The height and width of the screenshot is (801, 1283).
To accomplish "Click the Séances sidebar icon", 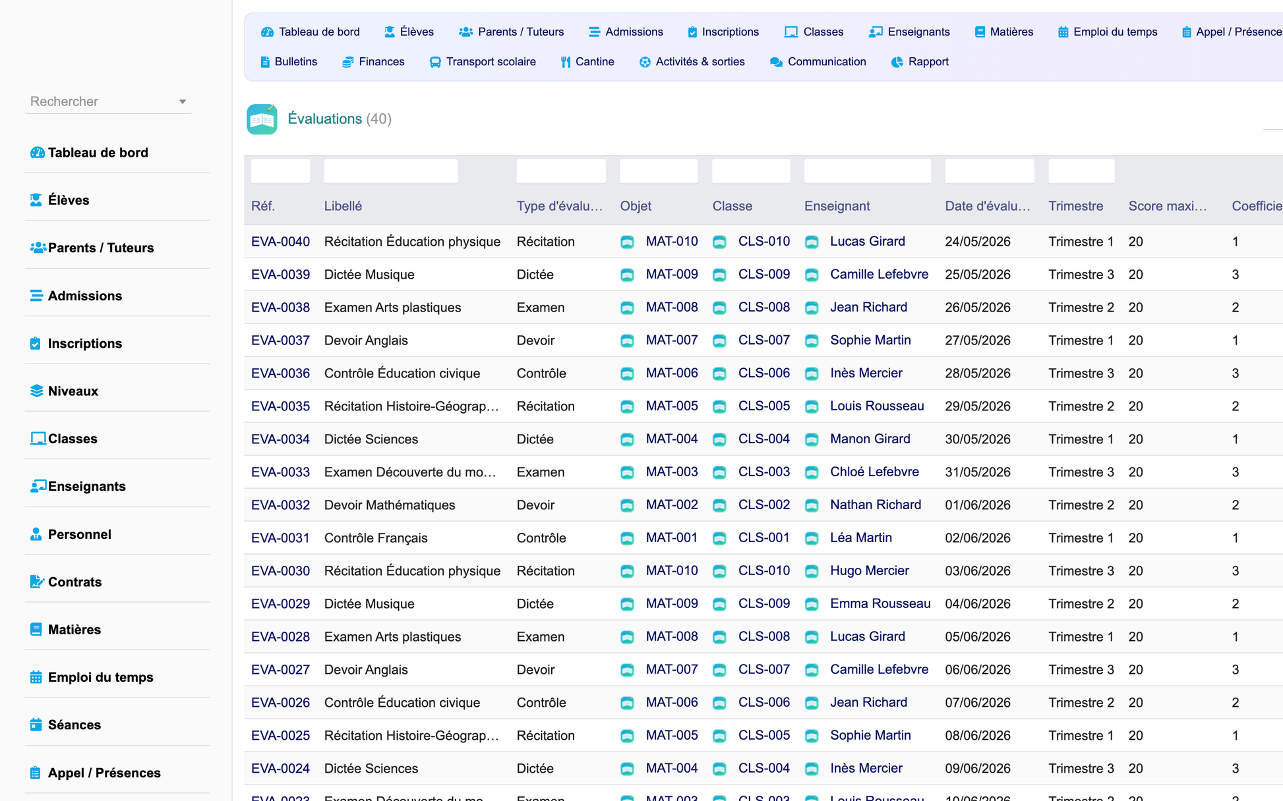I will tap(36, 725).
